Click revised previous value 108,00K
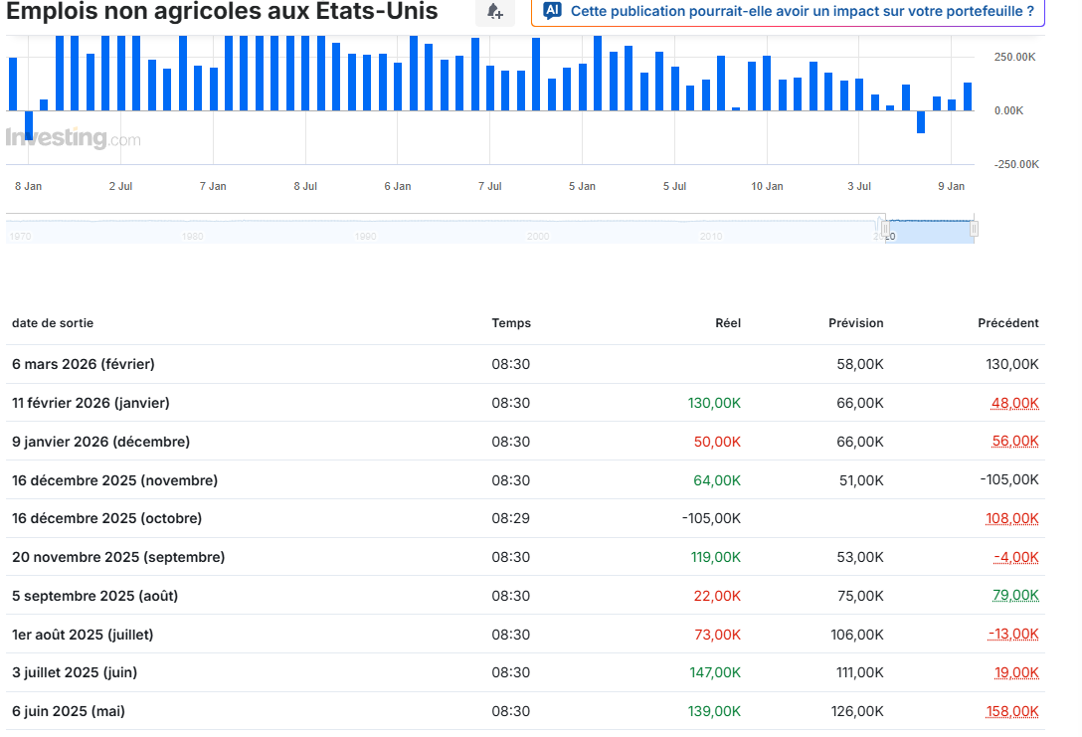The image size is (1082, 737). [x=1011, y=518]
